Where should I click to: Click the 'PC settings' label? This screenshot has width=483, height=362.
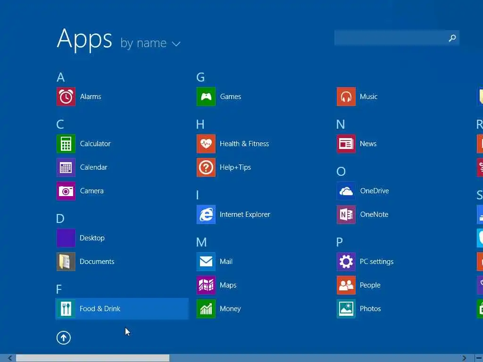pos(377,262)
